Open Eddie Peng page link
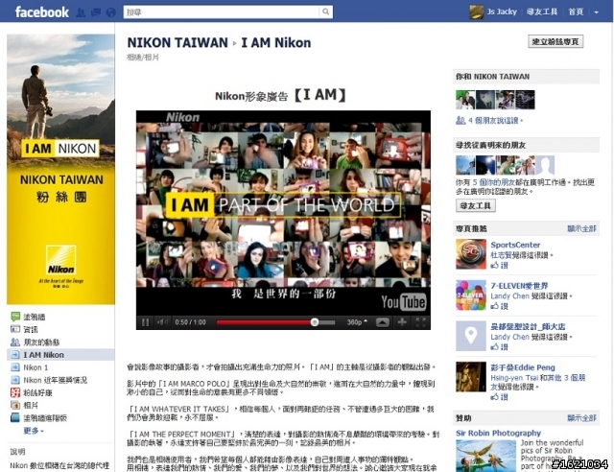 [523, 367]
